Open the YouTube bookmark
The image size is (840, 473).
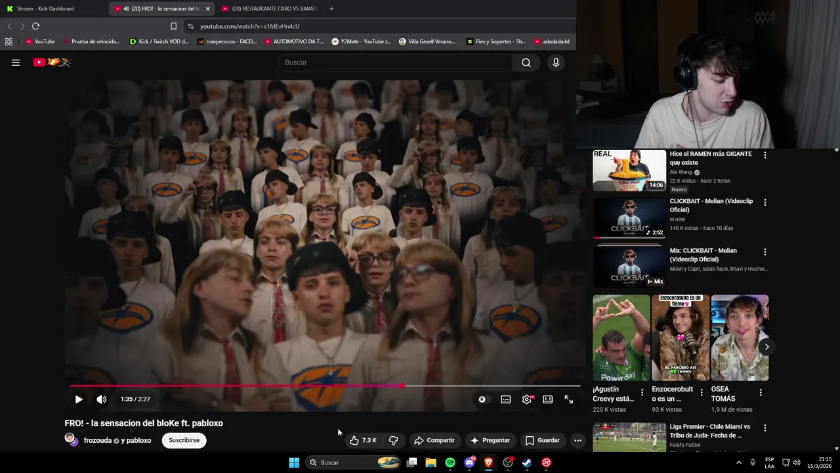point(40,41)
